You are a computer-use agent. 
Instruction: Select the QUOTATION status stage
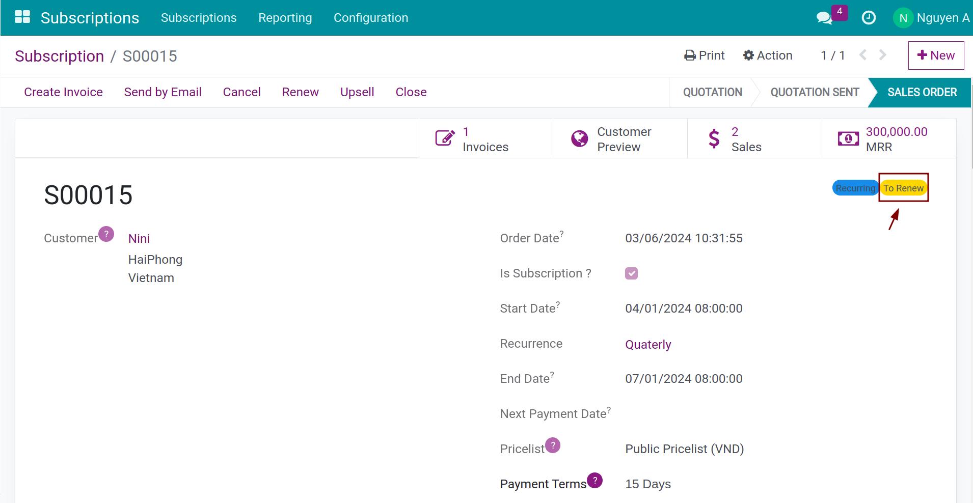tap(712, 92)
